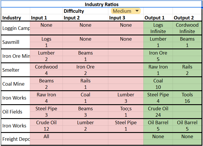Select the Cordwood output cell
Viewport: 203px width, 146px height.
pos(187,25)
